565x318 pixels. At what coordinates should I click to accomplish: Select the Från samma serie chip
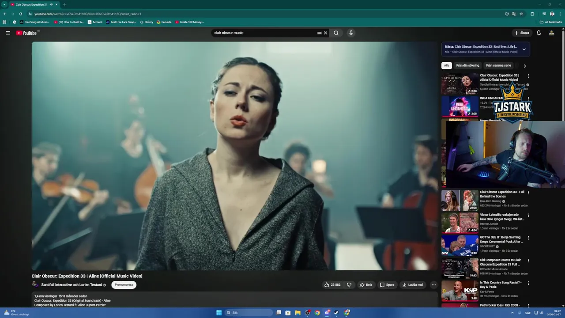click(x=498, y=65)
